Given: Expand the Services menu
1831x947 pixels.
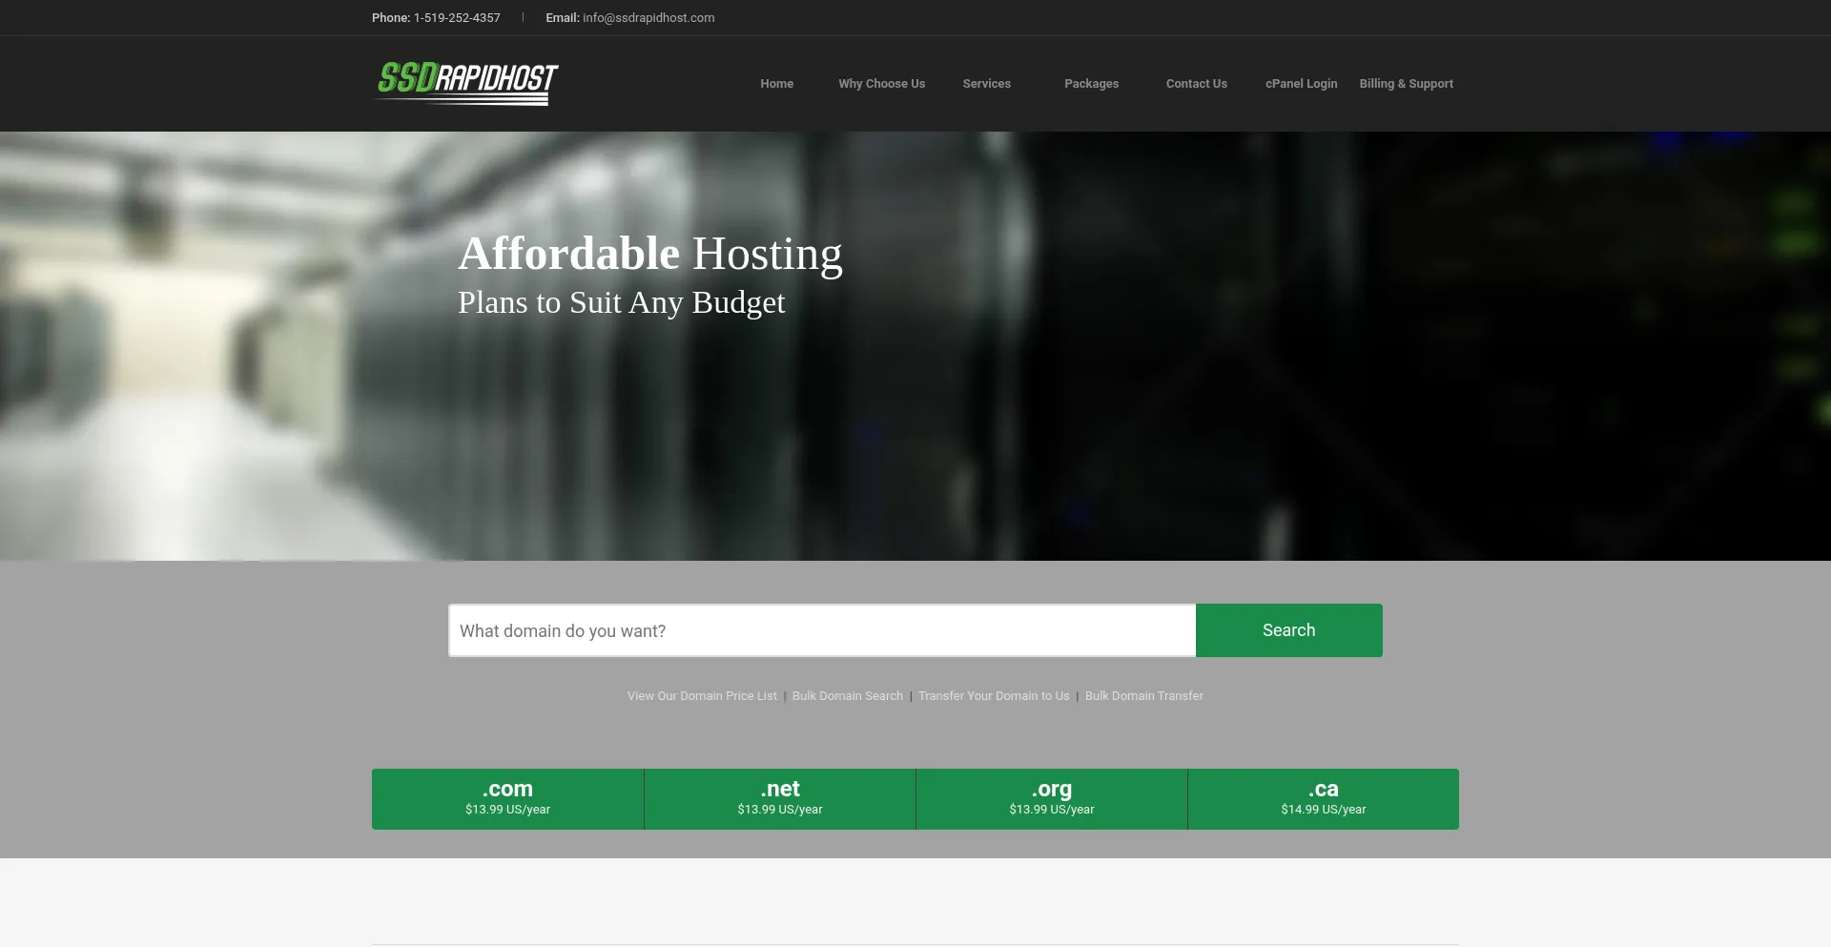Looking at the screenshot, I should (986, 83).
